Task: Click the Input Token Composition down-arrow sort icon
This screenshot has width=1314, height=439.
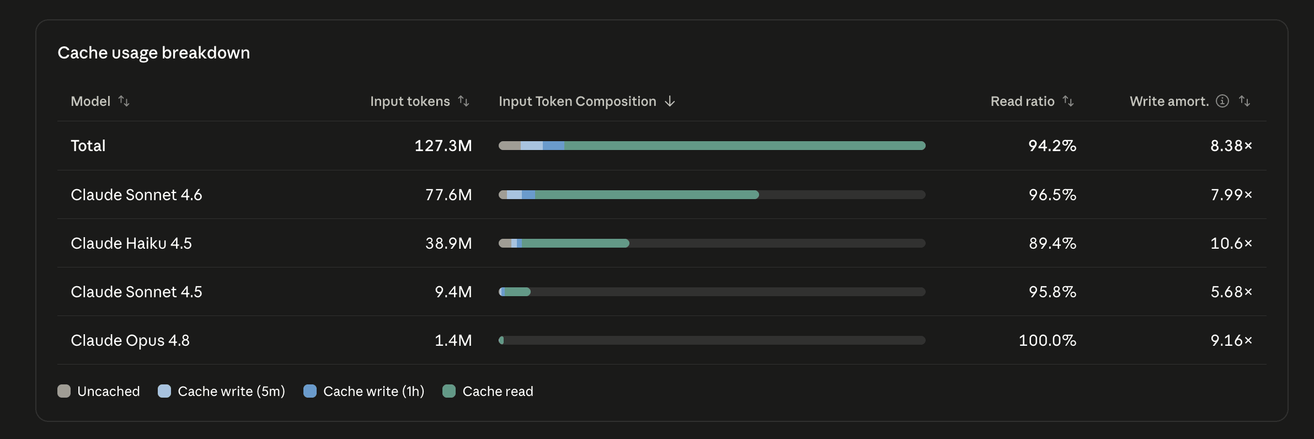Action: coord(670,101)
